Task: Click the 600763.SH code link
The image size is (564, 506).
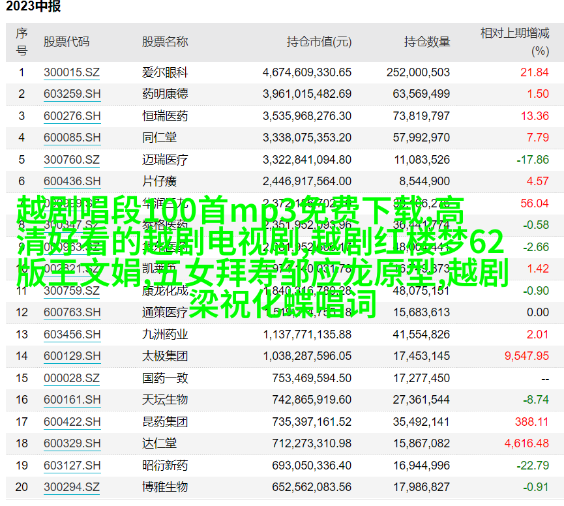Action: coord(72,312)
